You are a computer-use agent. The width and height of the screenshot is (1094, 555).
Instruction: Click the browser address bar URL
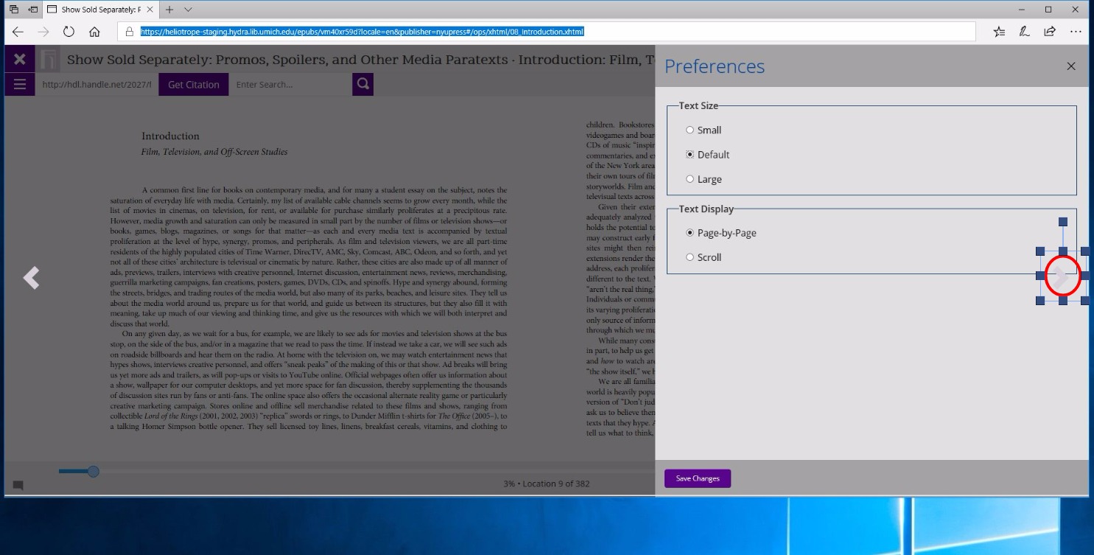coord(362,32)
